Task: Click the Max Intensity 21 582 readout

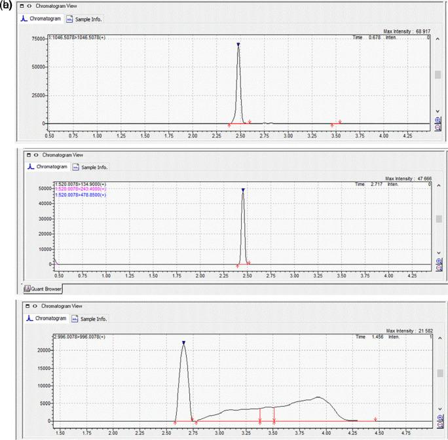Action: [409, 331]
